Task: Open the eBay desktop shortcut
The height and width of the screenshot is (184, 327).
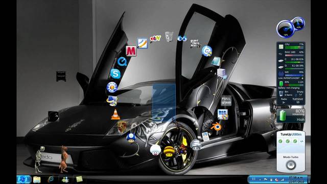Action: click(155, 38)
